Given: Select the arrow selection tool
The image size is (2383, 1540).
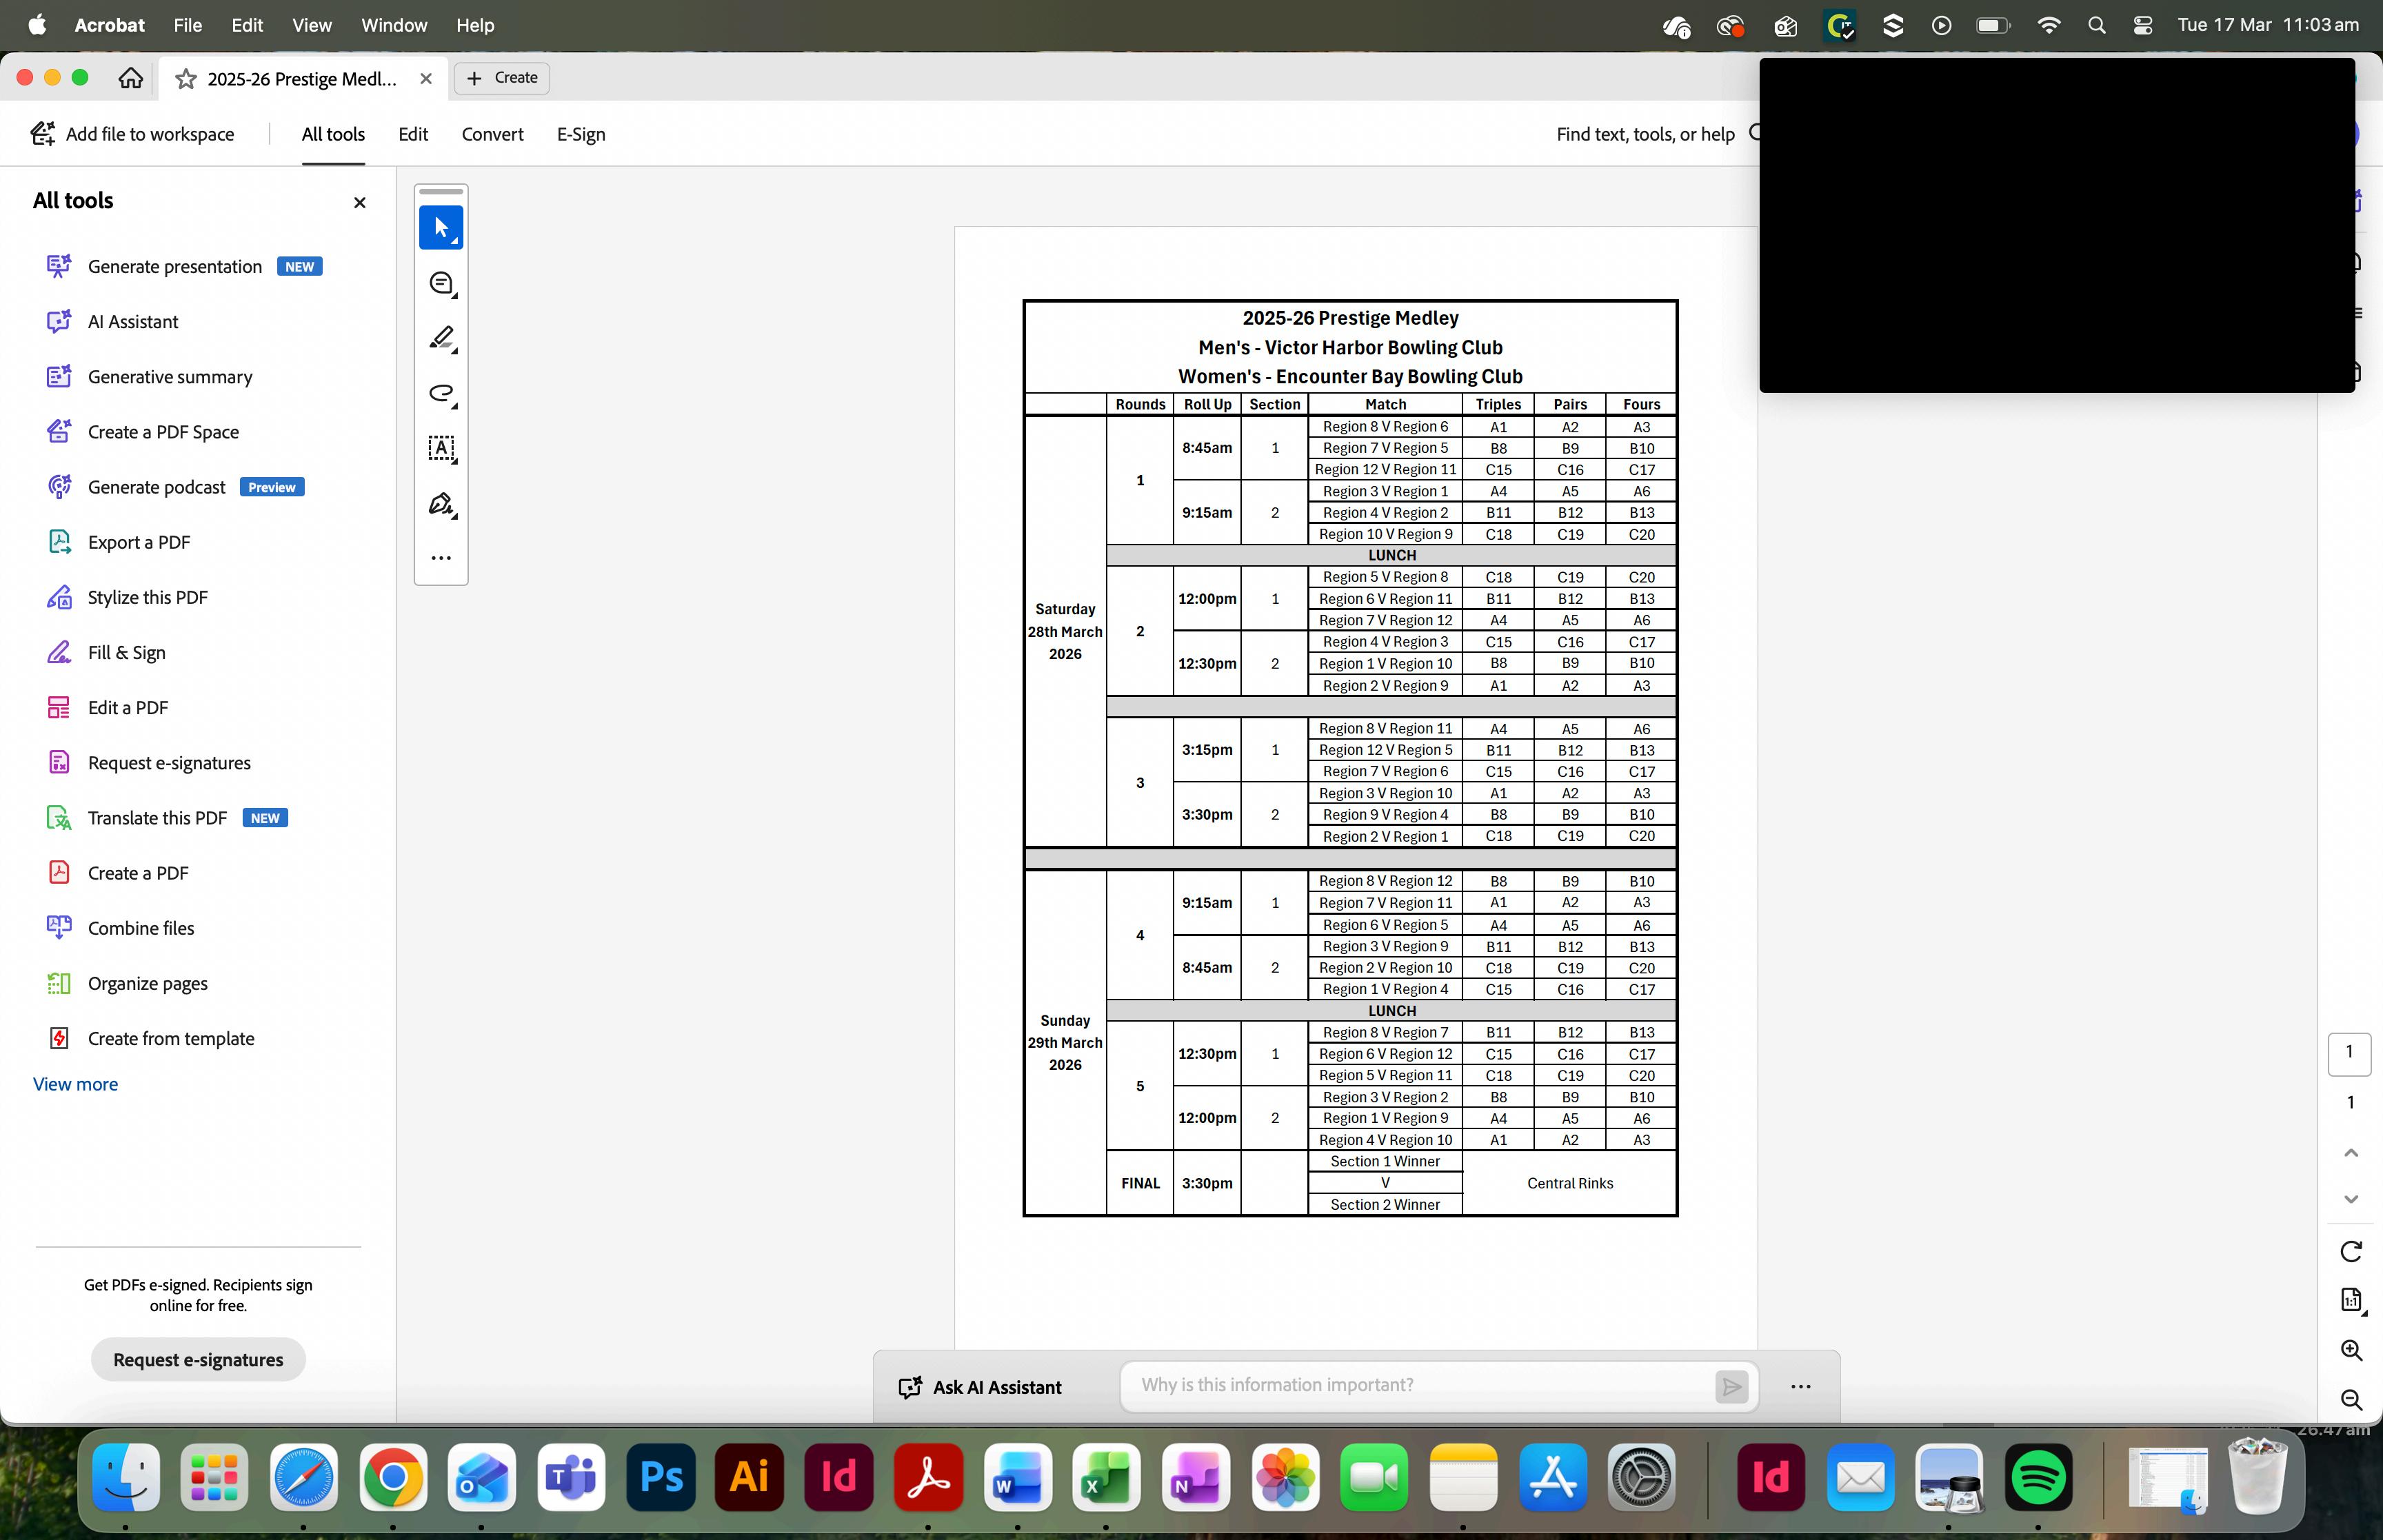Looking at the screenshot, I should pyautogui.click(x=441, y=228).
